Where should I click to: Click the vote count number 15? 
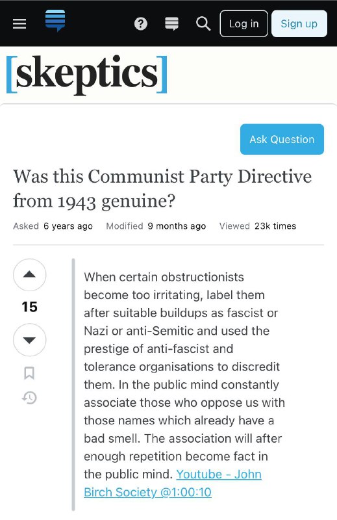pyautogui.click(x=29, y=307)
